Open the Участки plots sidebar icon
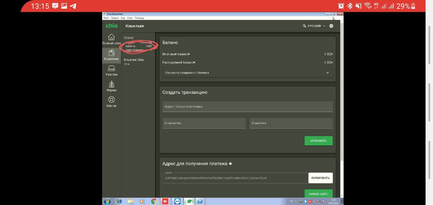433x205 pixels. click(x=111, y=71)
